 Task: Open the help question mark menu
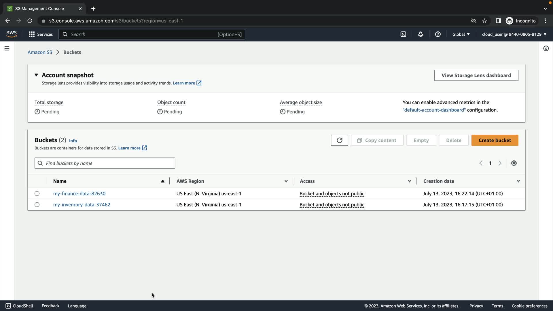(x=438, y=34)
